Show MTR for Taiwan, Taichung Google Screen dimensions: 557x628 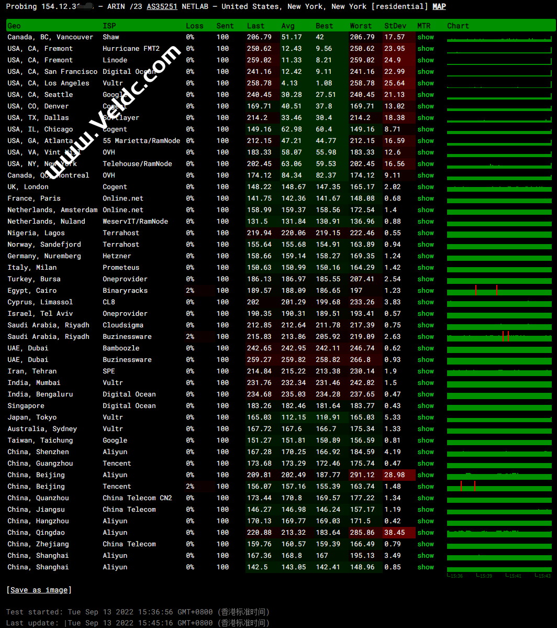(425, 440)
